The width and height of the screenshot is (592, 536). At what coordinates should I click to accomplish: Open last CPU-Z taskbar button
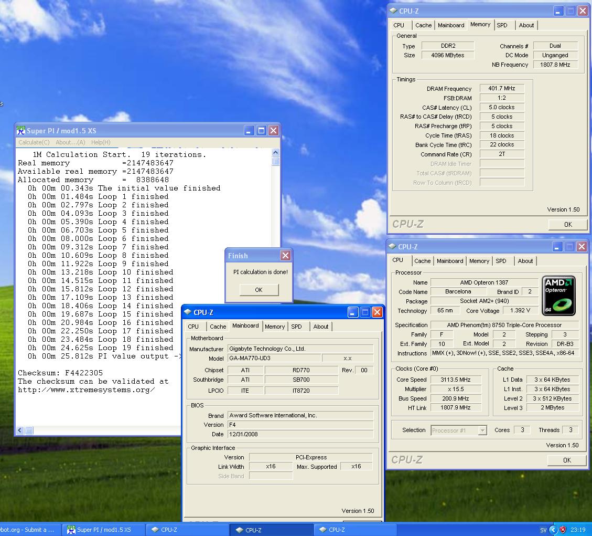pyautogui.click(x=355, y=530)
